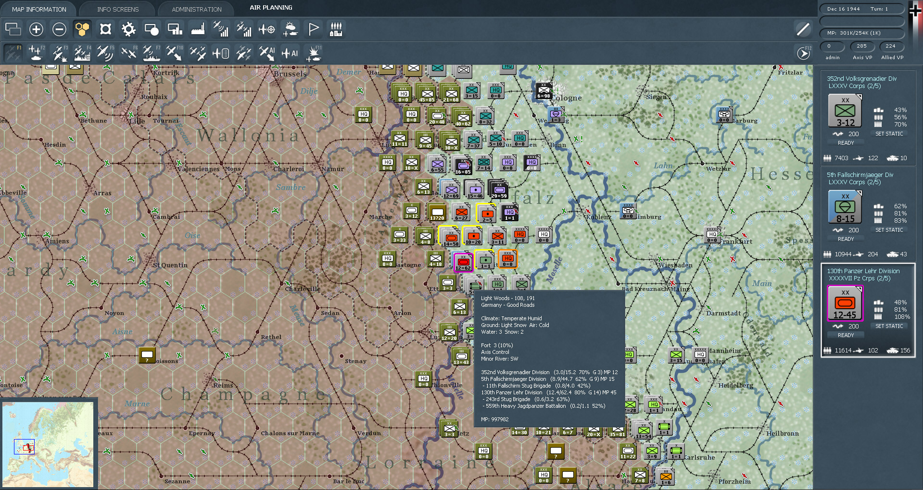Click the plane with radar signal bars icon
This screenshot has width=923, height=490.
[x=221, y=29]
